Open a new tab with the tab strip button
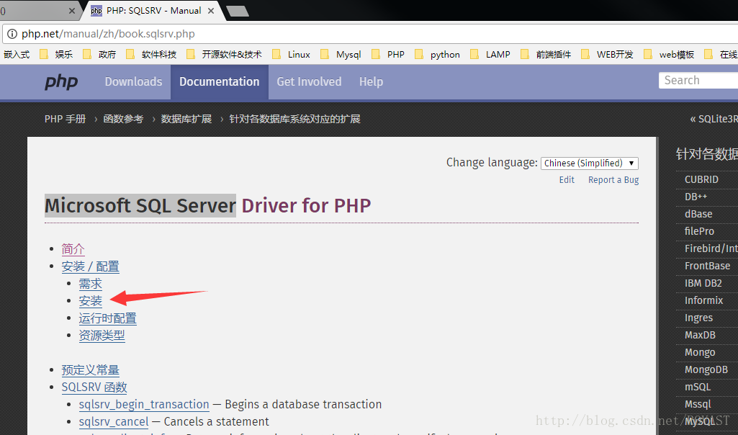This screenshot has height=435, width=738. point(237,11)
